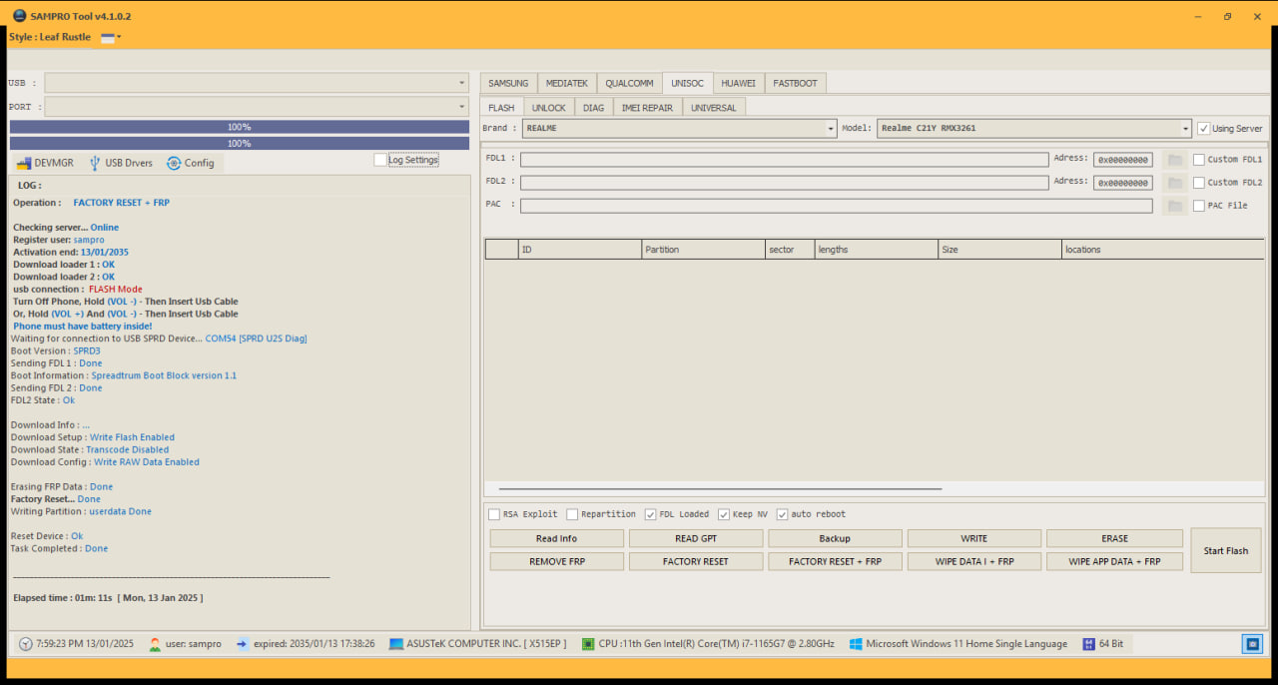
Task: Click the partition table horizontal scrollbar
Action: click(720, 489)
